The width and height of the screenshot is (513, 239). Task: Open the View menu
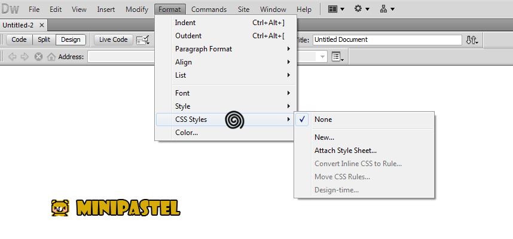79,10
